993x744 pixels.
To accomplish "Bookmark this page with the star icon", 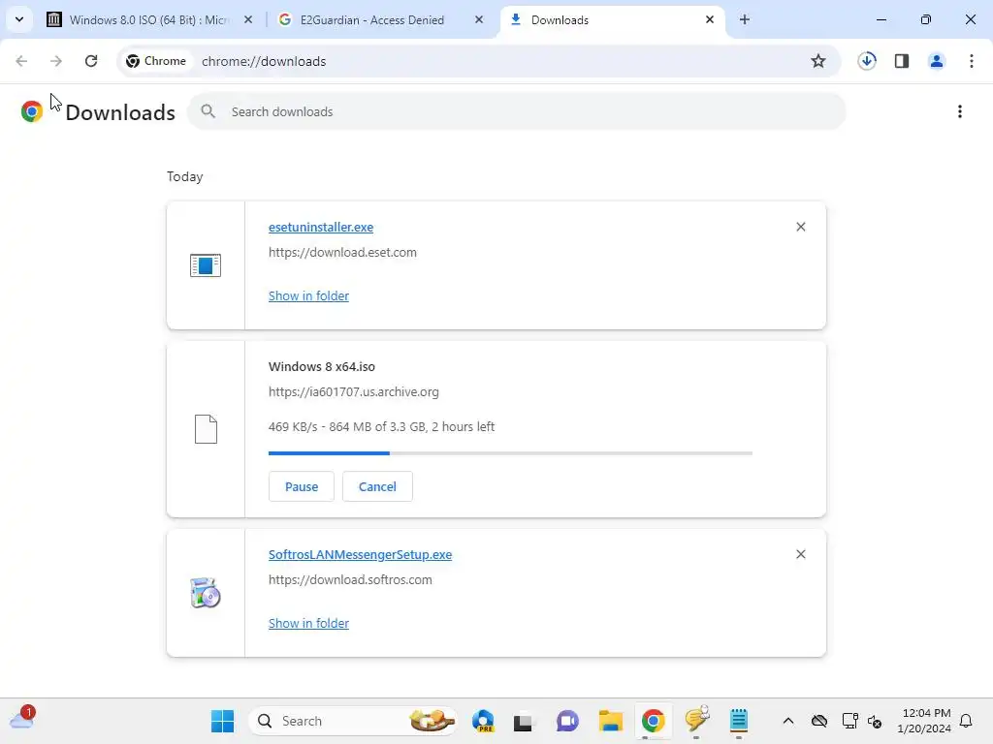I will [x=818, y=61].
